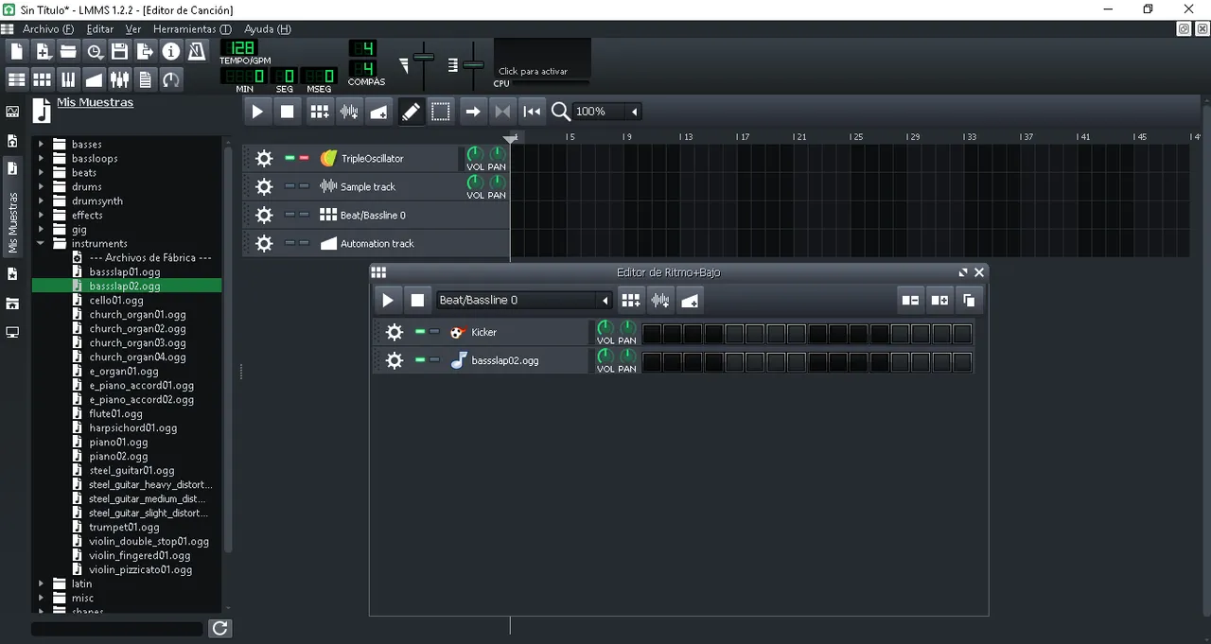Open the FX Mixer icon

pos(119,79)
